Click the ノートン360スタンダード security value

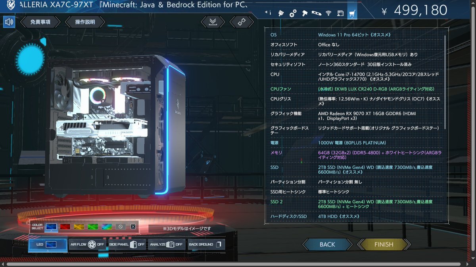point(365,64)
